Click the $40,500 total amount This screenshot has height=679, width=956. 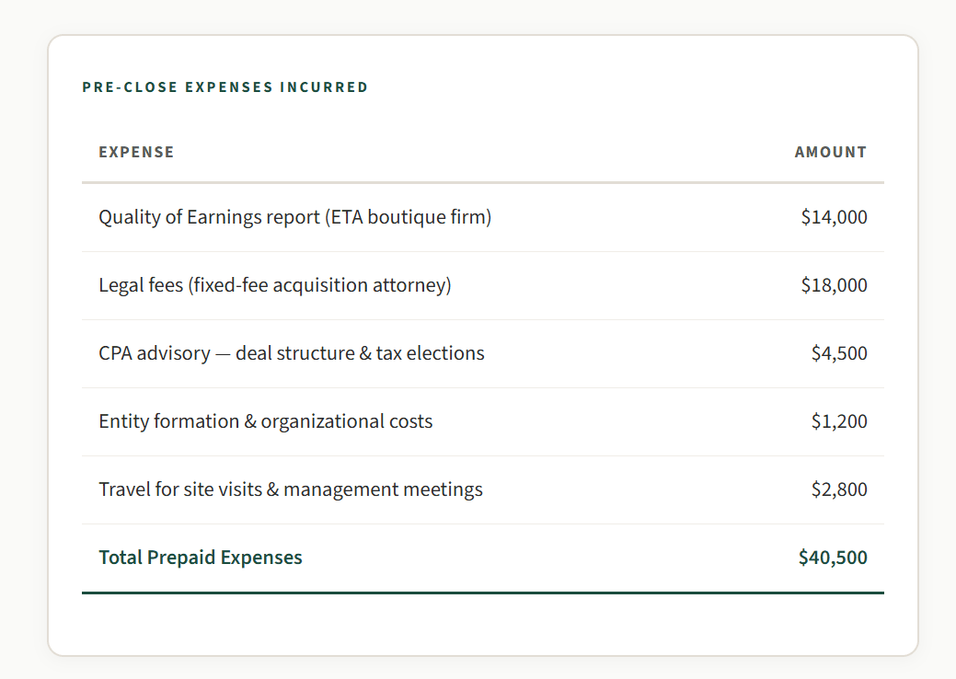(x=833, y=558)
